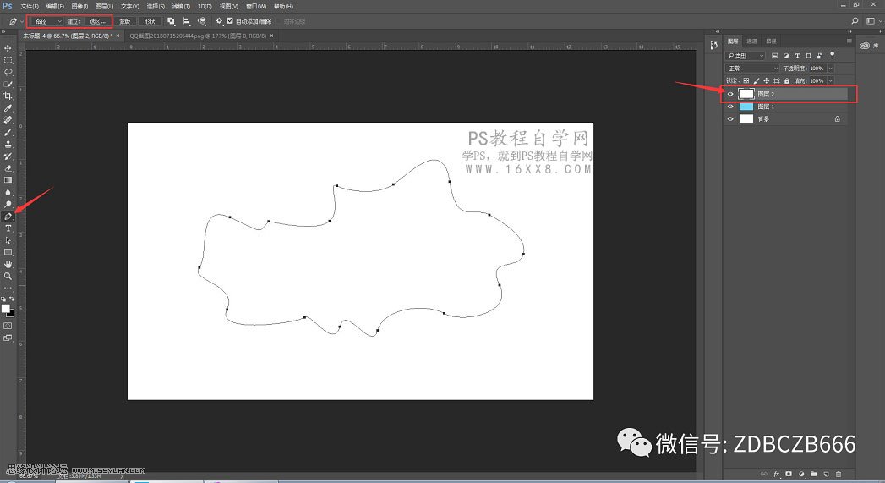Click the Delete layer trash icon
885x483 pixels.
[839, 474]
